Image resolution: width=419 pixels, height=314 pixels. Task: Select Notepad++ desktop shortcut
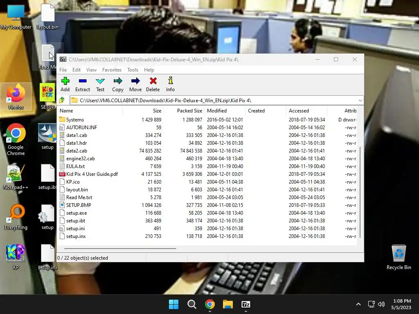pyautogui.click(x=16, y=177)
